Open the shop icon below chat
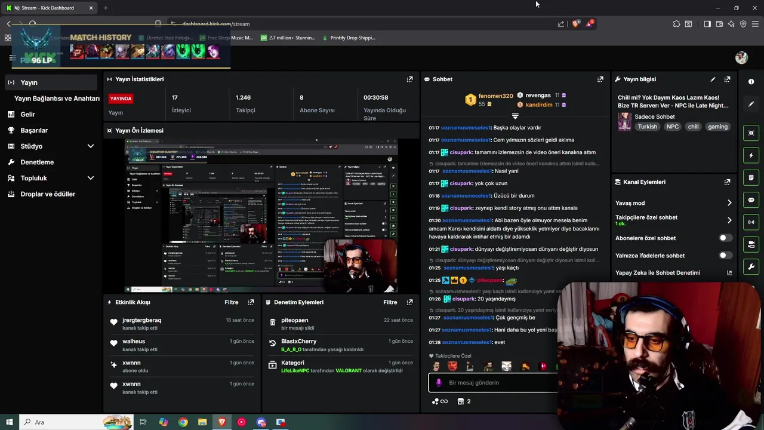 (x=461, y=401)
